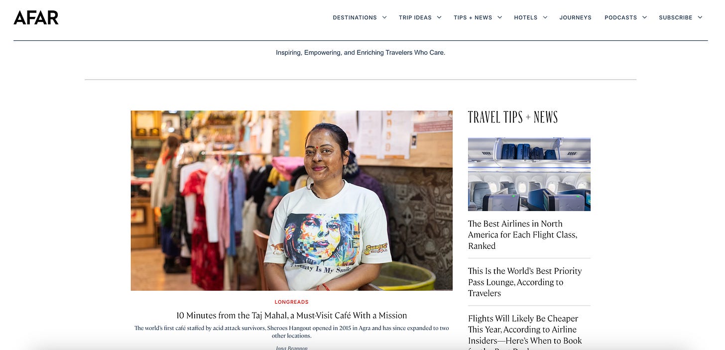Click the Subscribe menu label
This screenshot has width=725, height=350.
[676, 17]
